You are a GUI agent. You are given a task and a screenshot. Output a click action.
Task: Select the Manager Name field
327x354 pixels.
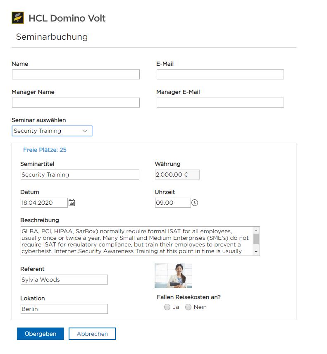pos(76,103)
